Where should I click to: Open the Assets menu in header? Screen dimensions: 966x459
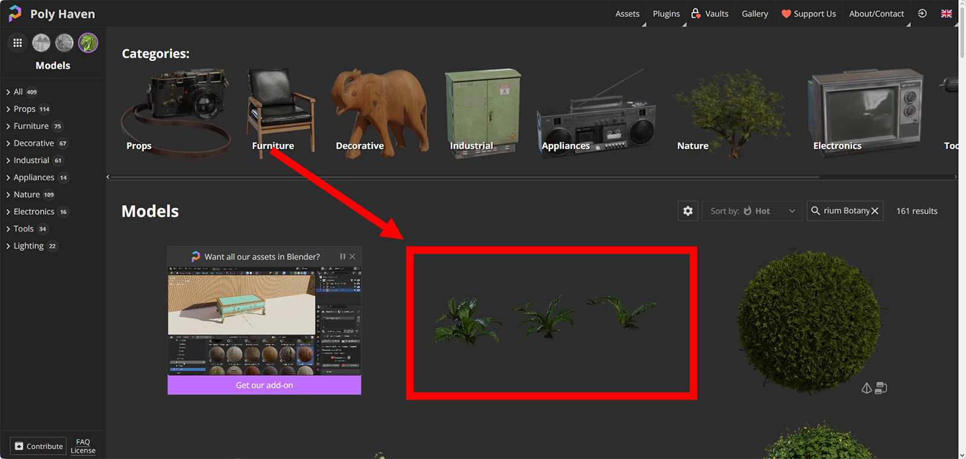click(627, 13)
